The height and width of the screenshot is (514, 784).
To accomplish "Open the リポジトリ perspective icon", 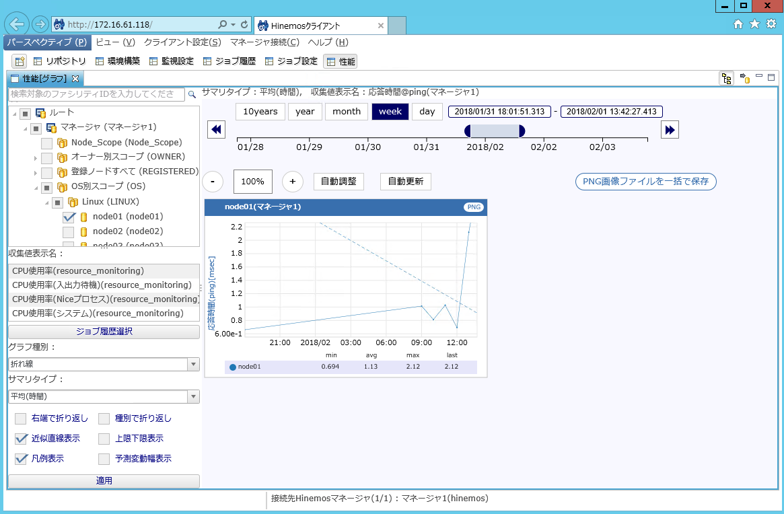I will pyautogui.click(x=37, y=61).
